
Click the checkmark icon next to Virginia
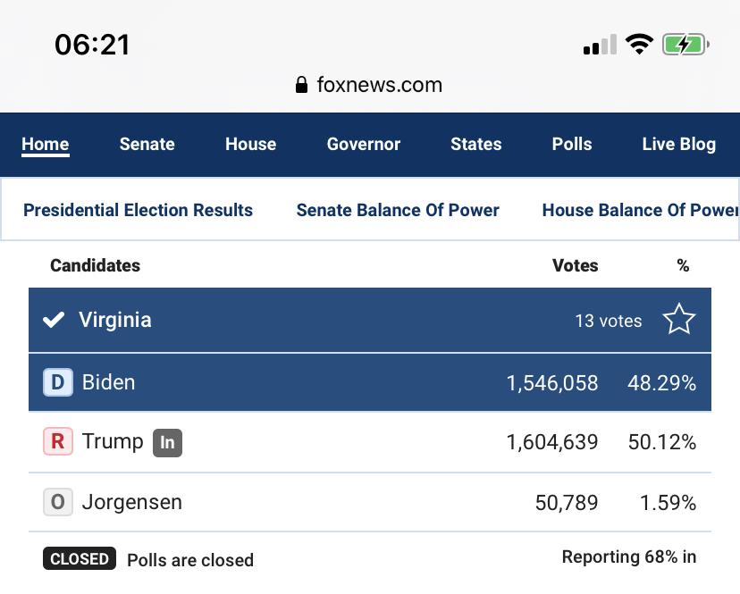pyautogui.click(x=54, y=320)
